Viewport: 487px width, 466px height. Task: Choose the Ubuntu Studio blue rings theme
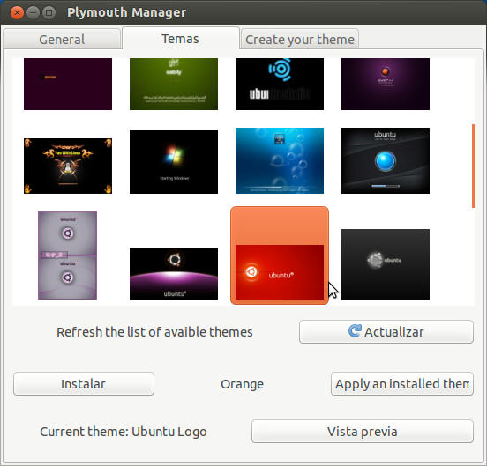point(280,84)
